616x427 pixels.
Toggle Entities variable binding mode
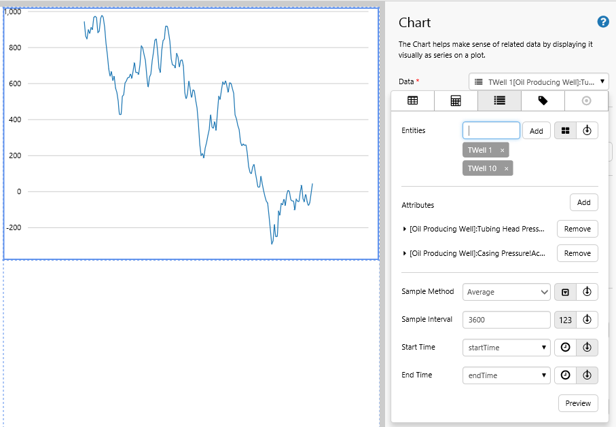tap(587, 131)
